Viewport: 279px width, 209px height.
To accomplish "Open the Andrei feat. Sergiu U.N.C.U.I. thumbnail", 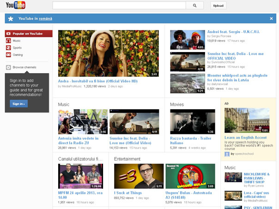I will click(188, 40).
